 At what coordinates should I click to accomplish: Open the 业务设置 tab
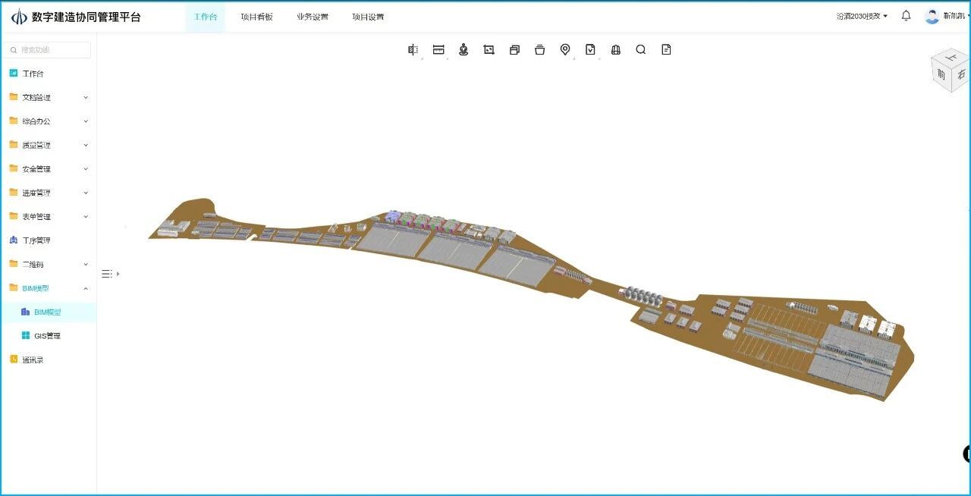coord(313,17)
